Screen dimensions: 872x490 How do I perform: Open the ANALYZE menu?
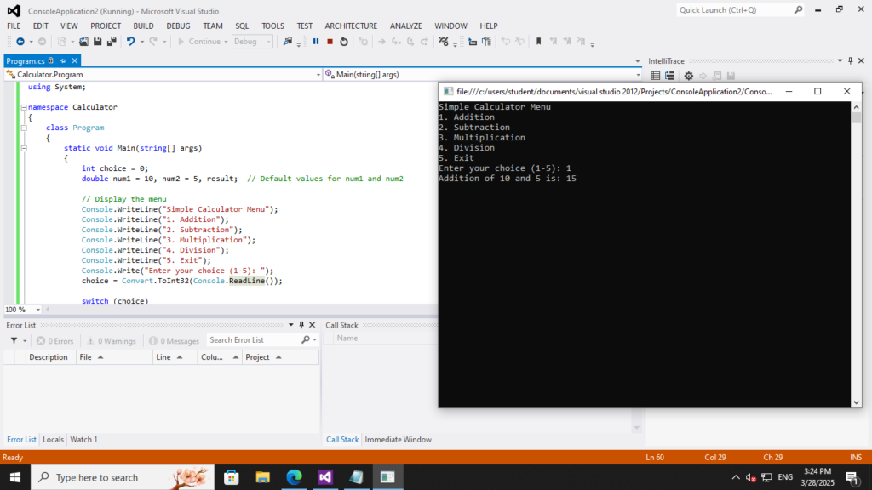click(406, 26)
